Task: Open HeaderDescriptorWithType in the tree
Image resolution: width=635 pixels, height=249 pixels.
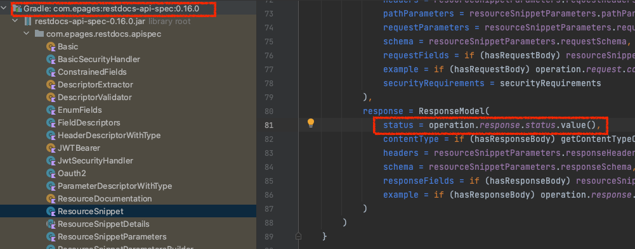Action: [x=109, y=136]
